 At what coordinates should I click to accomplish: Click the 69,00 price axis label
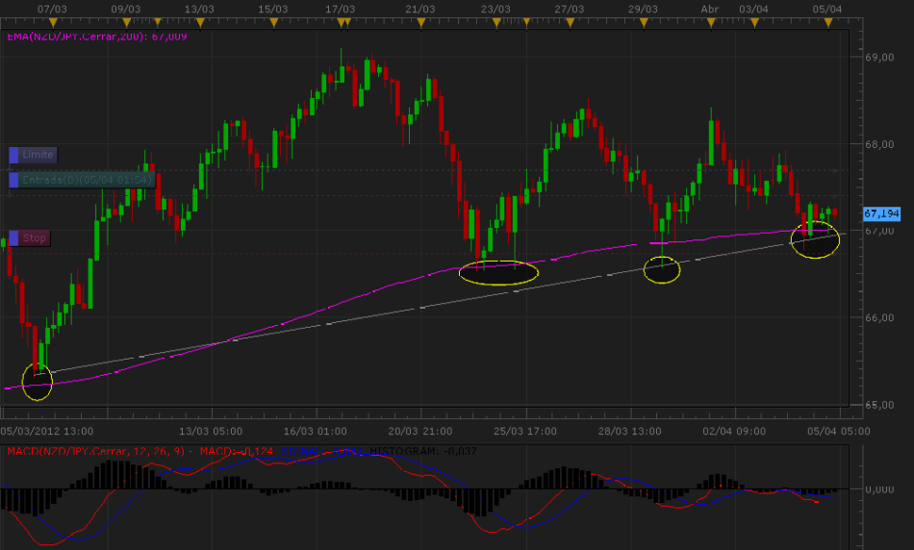(x=877, y=58)
